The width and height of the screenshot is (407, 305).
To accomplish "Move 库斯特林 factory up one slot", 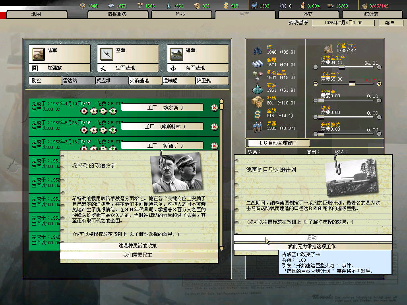I will pos(103,130).
